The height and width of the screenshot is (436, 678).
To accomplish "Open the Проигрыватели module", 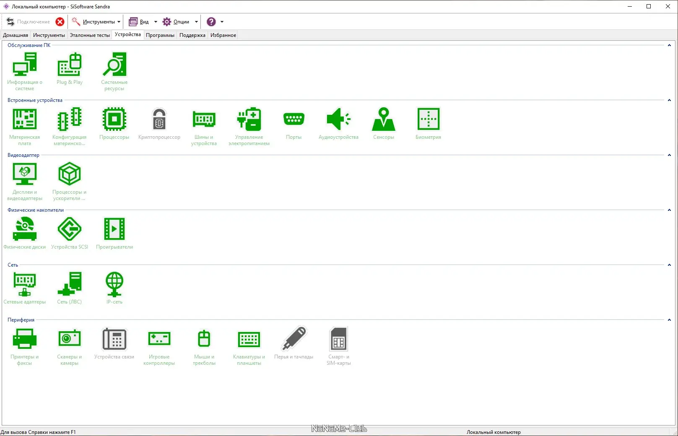I will [x=114, y=233].
